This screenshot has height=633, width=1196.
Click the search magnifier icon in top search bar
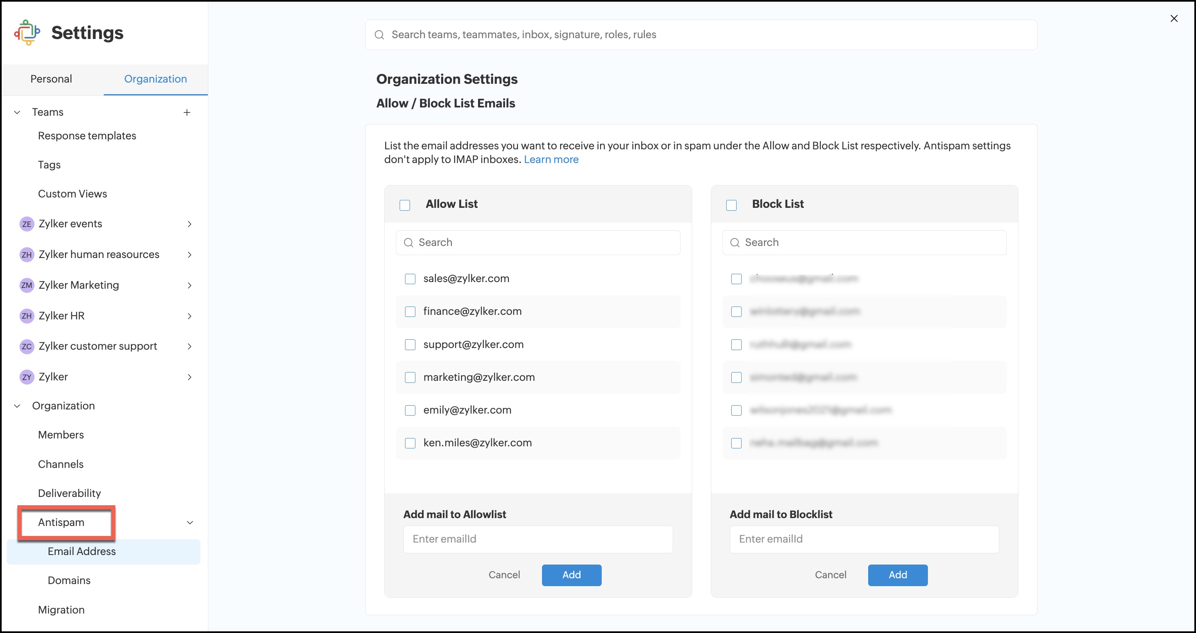(x=379, y=35)
